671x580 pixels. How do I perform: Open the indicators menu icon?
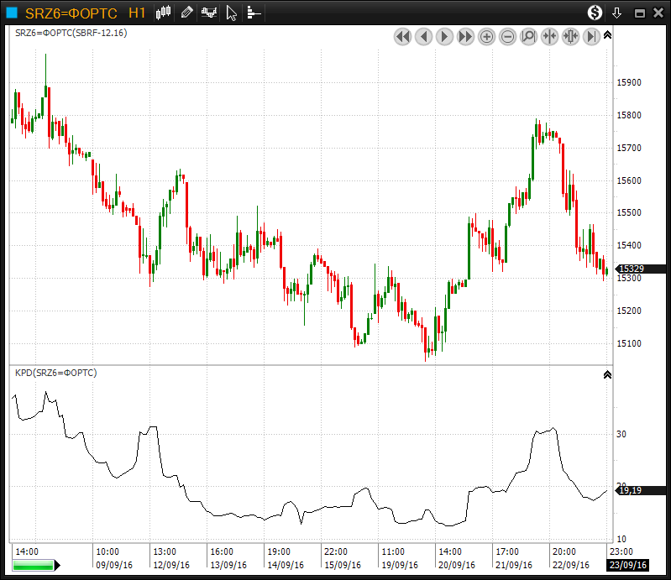(209, 13)
